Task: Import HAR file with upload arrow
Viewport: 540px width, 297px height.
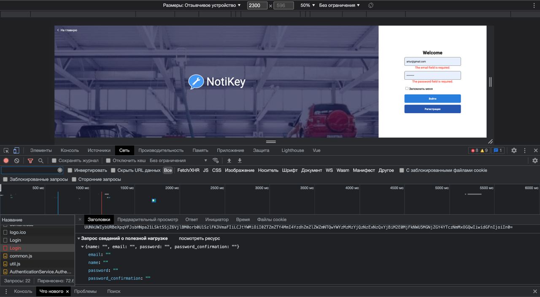Action: pos(229,160)
